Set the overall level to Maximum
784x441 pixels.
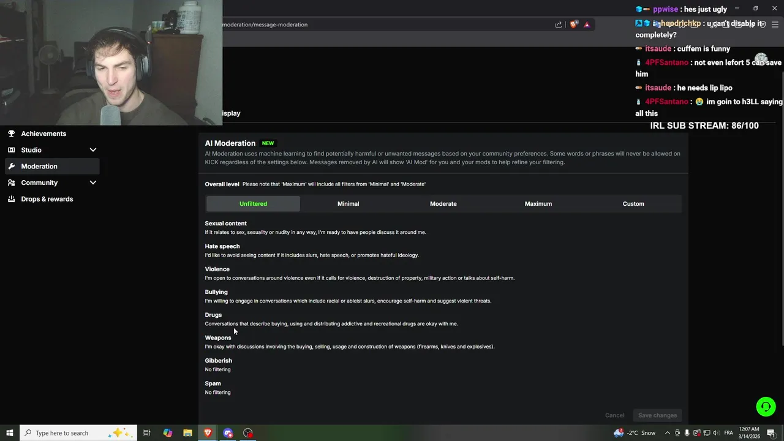[x=538, y=203]
